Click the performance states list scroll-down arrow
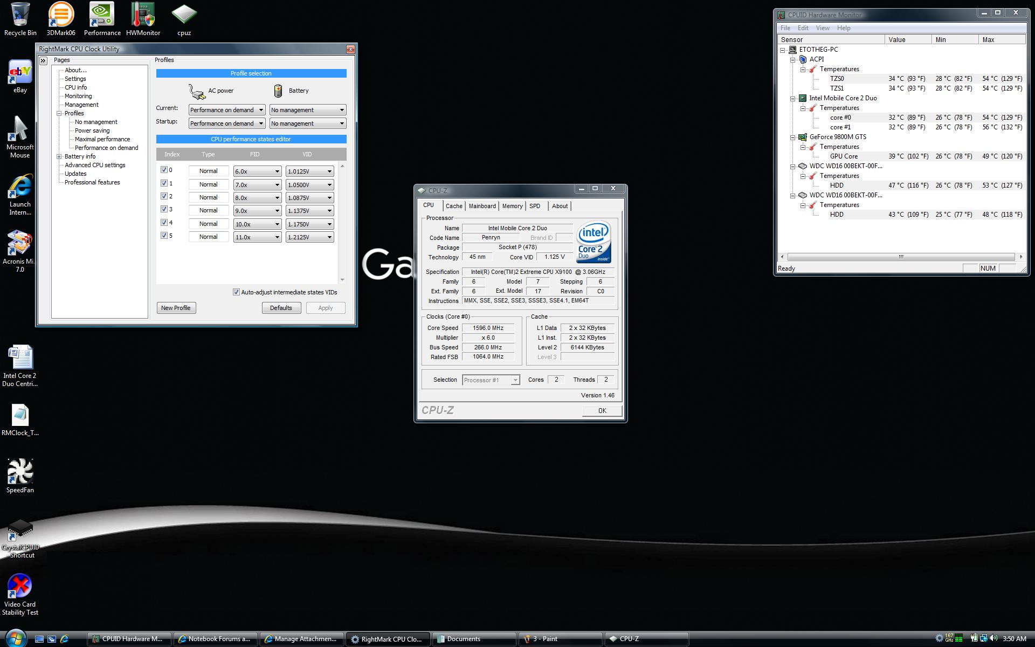The width and height of the screenshot is (1035, 647). pos(342,280)
